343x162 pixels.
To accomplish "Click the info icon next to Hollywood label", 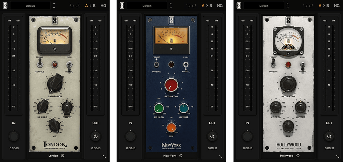I will coord(297,156).
